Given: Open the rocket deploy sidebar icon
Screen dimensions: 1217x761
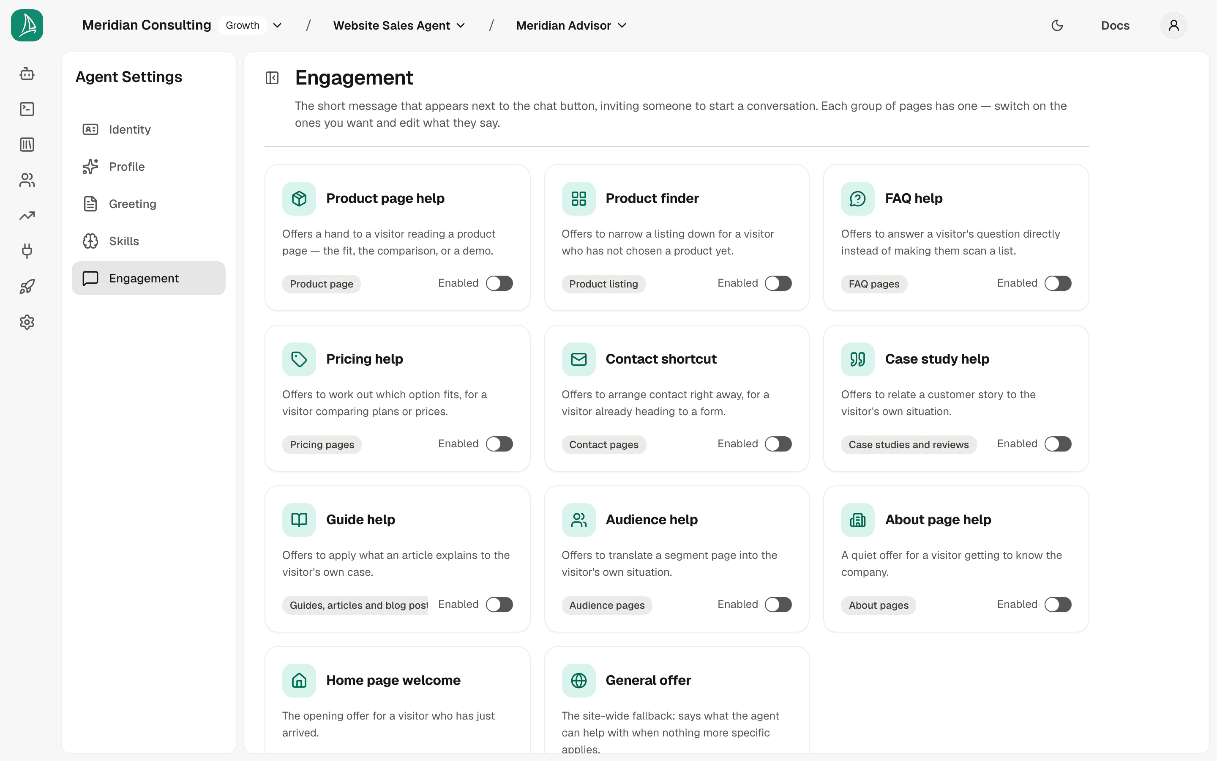Looking at the screenshot, I should pos(27,287).
